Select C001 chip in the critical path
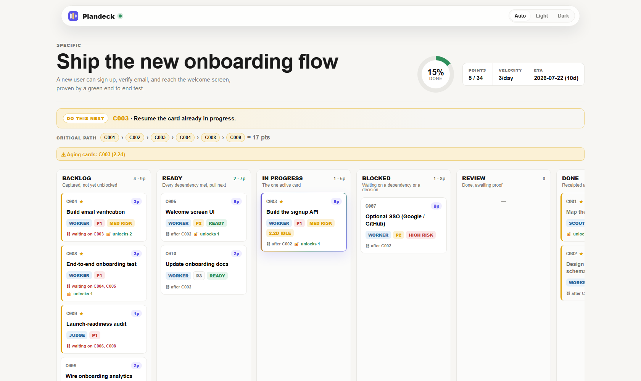641x381 pixels. 110,138
